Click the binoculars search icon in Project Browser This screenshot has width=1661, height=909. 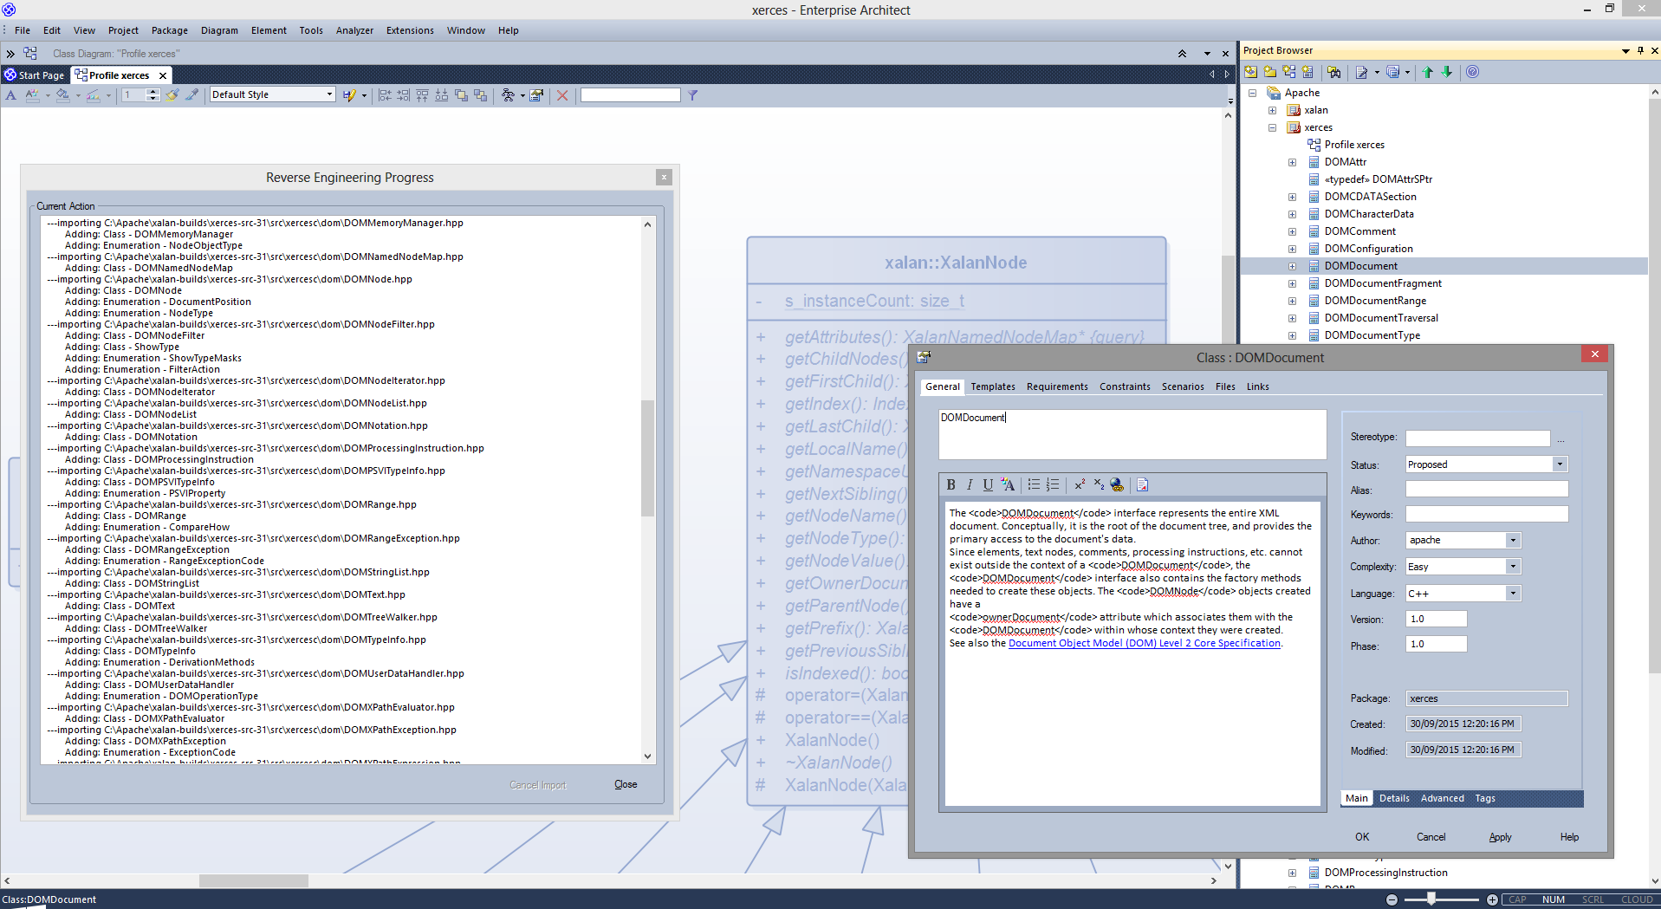pos(1333,73)
